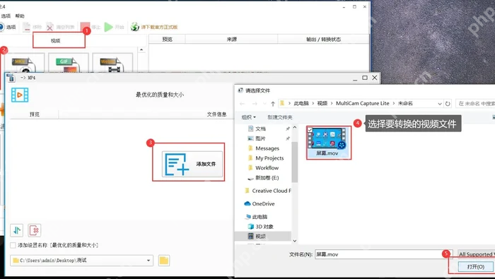The width and height of the screenshot is (495, 279).
Task: Expand the address bar history dropdown
Action: click(x=439, y=103)
